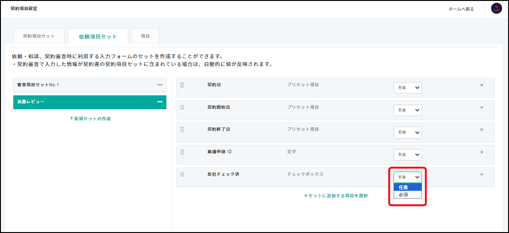The image size is (509, 233).
Task: Open the 契約開始日 required/optional dropdown
Action: click(408, 110)
